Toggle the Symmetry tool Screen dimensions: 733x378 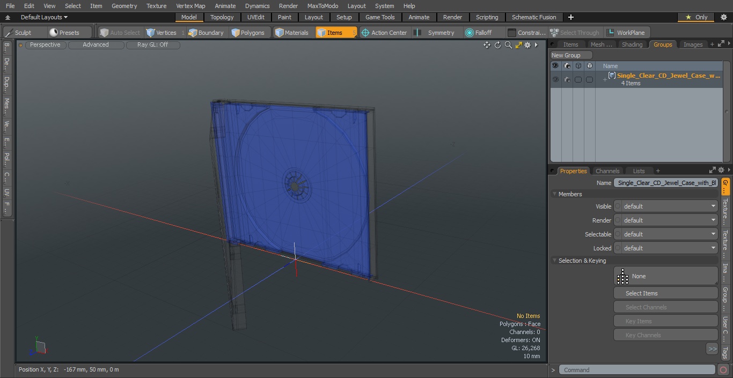click(x=436, y=33)
